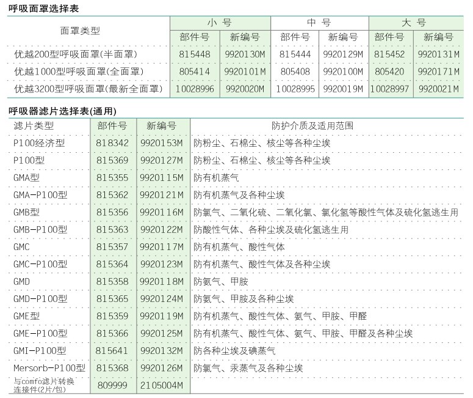Select new code 9920123M
Screen dimensions: 473x398
coord(162,264)
